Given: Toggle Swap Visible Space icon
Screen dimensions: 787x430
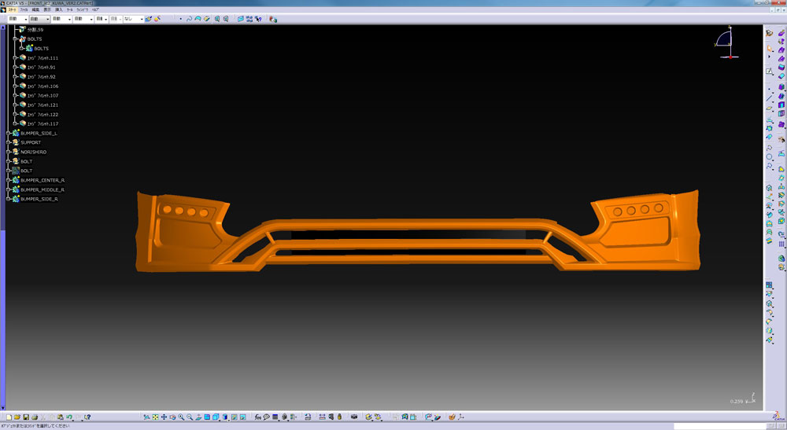Looking at the screenshot, I should 243,417.
